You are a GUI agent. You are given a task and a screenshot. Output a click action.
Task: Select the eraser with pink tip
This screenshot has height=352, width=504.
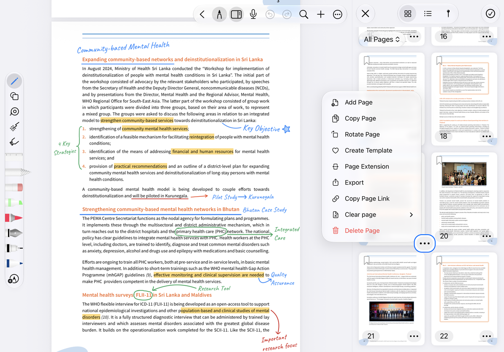click(14, 187)
